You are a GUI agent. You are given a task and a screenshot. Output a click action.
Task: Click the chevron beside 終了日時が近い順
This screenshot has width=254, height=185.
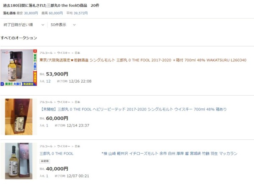[43, 25]
